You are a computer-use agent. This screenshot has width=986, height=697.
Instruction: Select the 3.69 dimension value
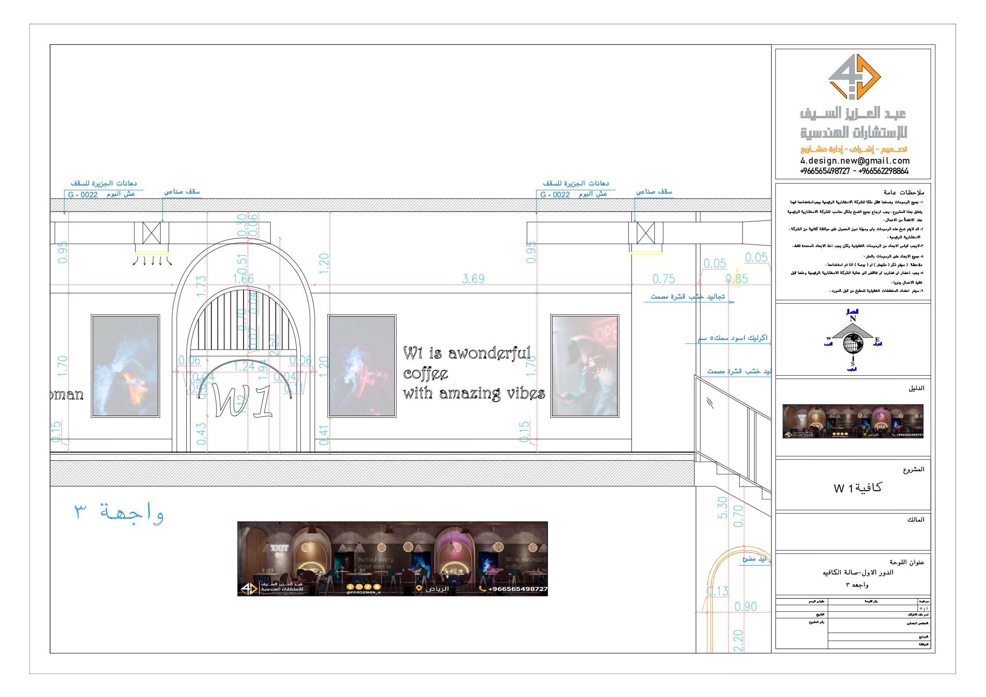coord(473,279)
